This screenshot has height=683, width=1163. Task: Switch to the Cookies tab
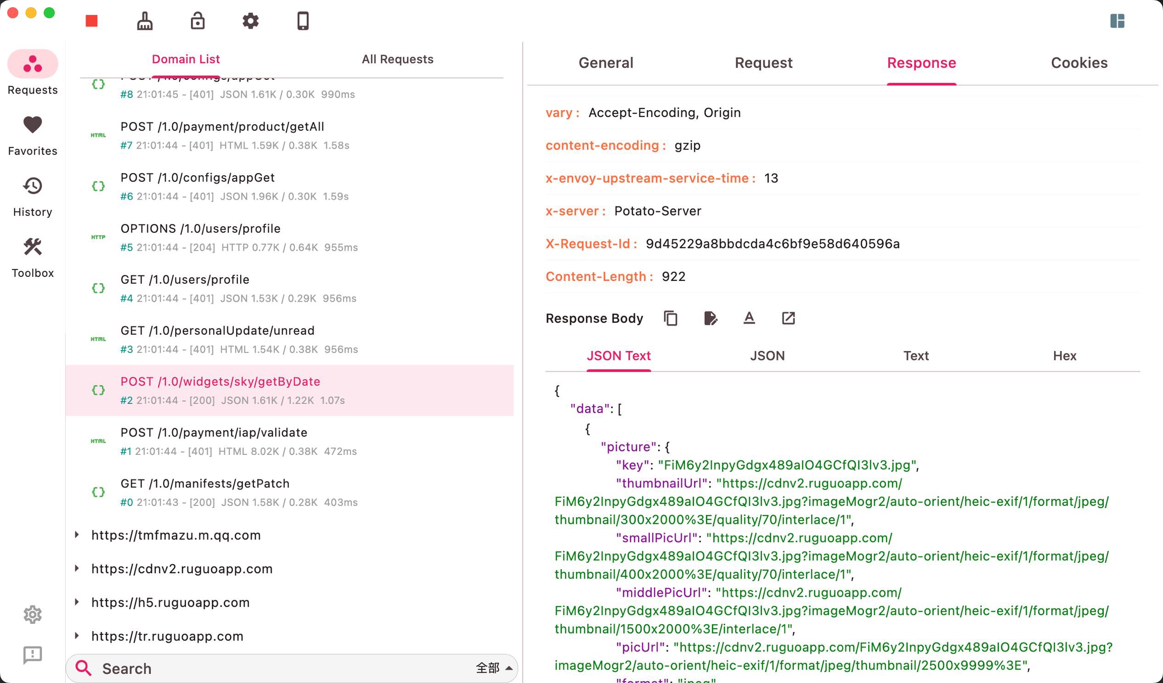(x=1079, y=63)
